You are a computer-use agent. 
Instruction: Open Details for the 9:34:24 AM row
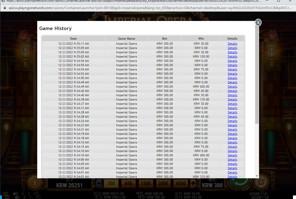pos(232,121)
